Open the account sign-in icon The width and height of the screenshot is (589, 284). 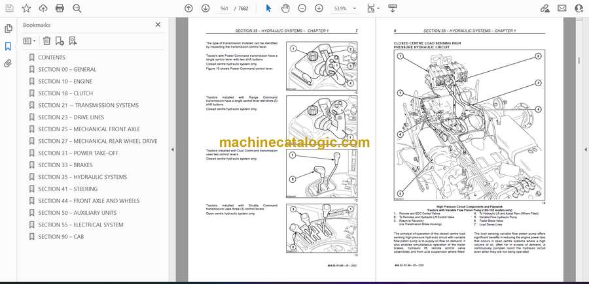tap(579, 8)
